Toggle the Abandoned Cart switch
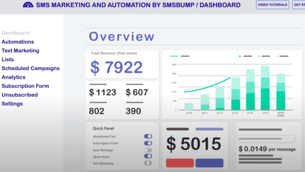305x172 pixels. pyautogui.click(x=148, y=136)
